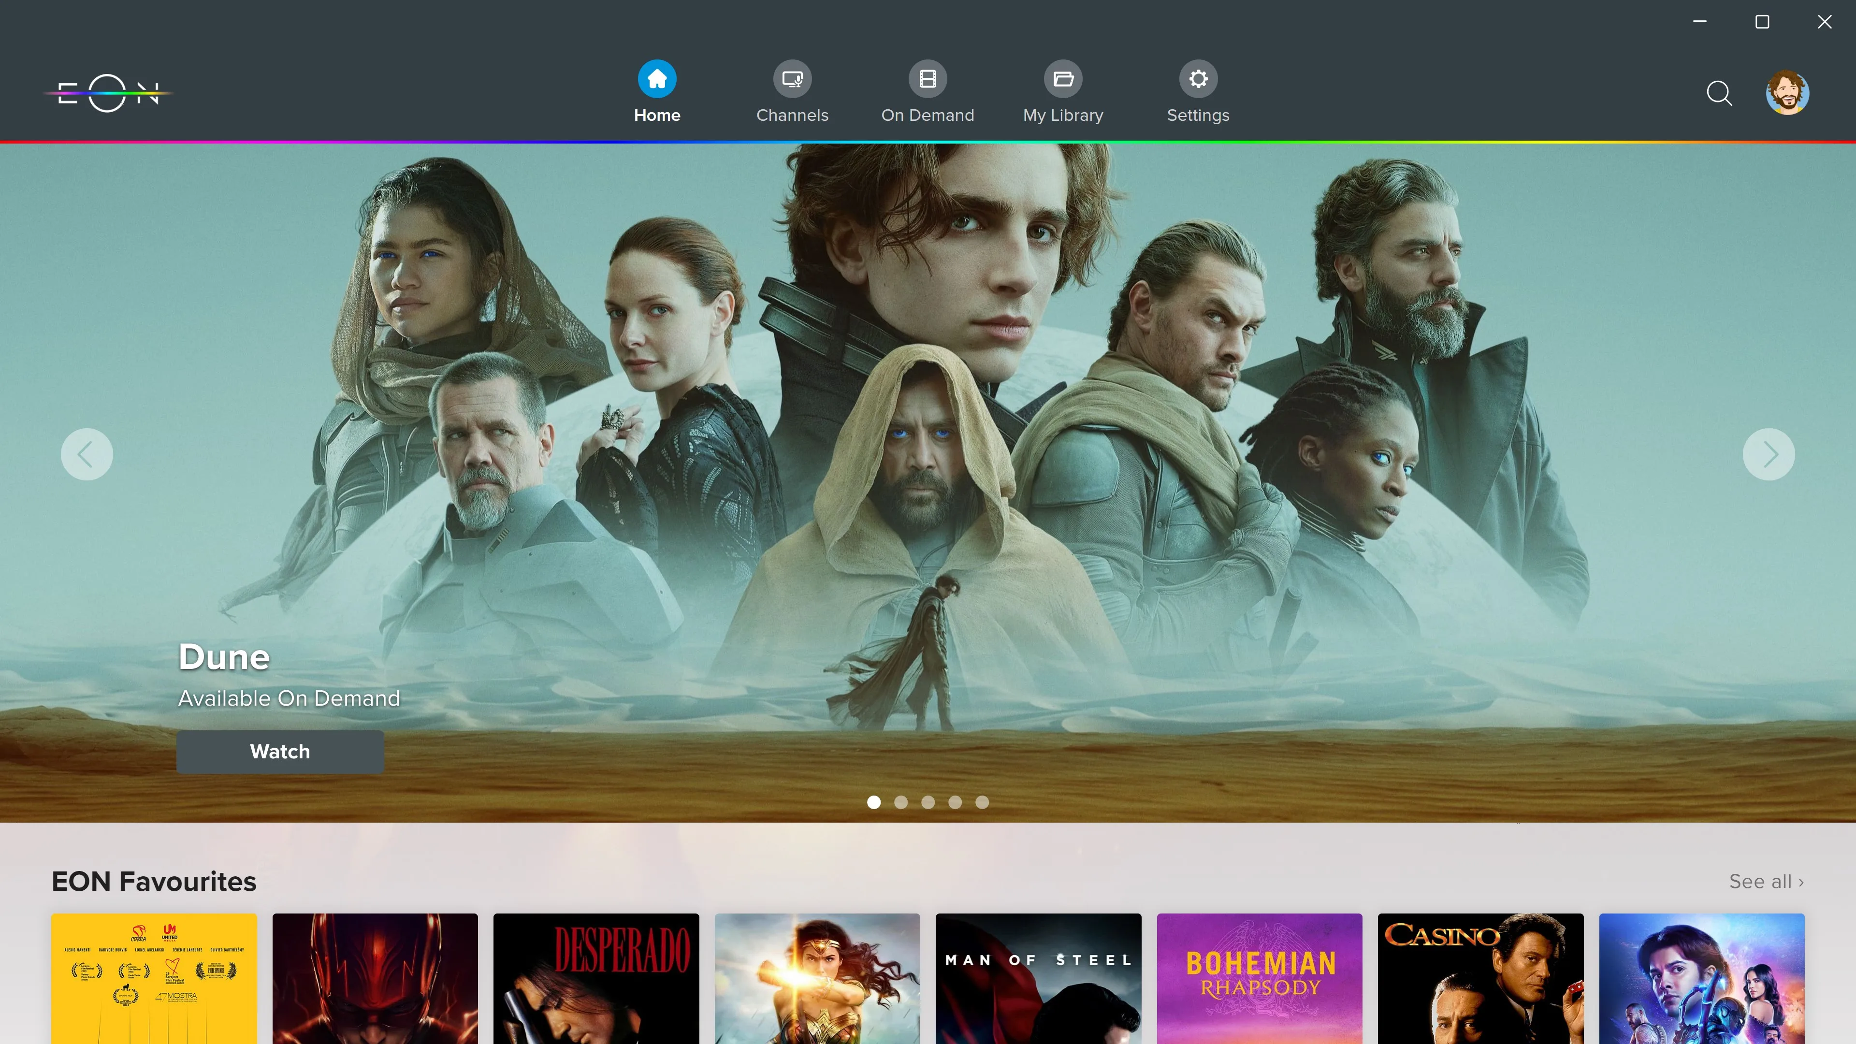Switch to the Settings tab label

coord(1198,116)
